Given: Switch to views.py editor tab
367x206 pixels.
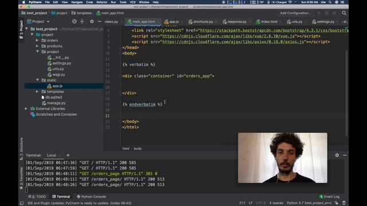Looking at the screenshot, I should click(111, 22).
